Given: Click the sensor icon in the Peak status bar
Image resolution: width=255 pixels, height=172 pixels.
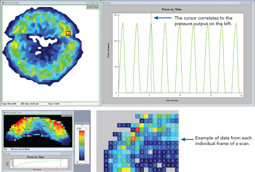Looking at the screenshot, I should [12, 149].
